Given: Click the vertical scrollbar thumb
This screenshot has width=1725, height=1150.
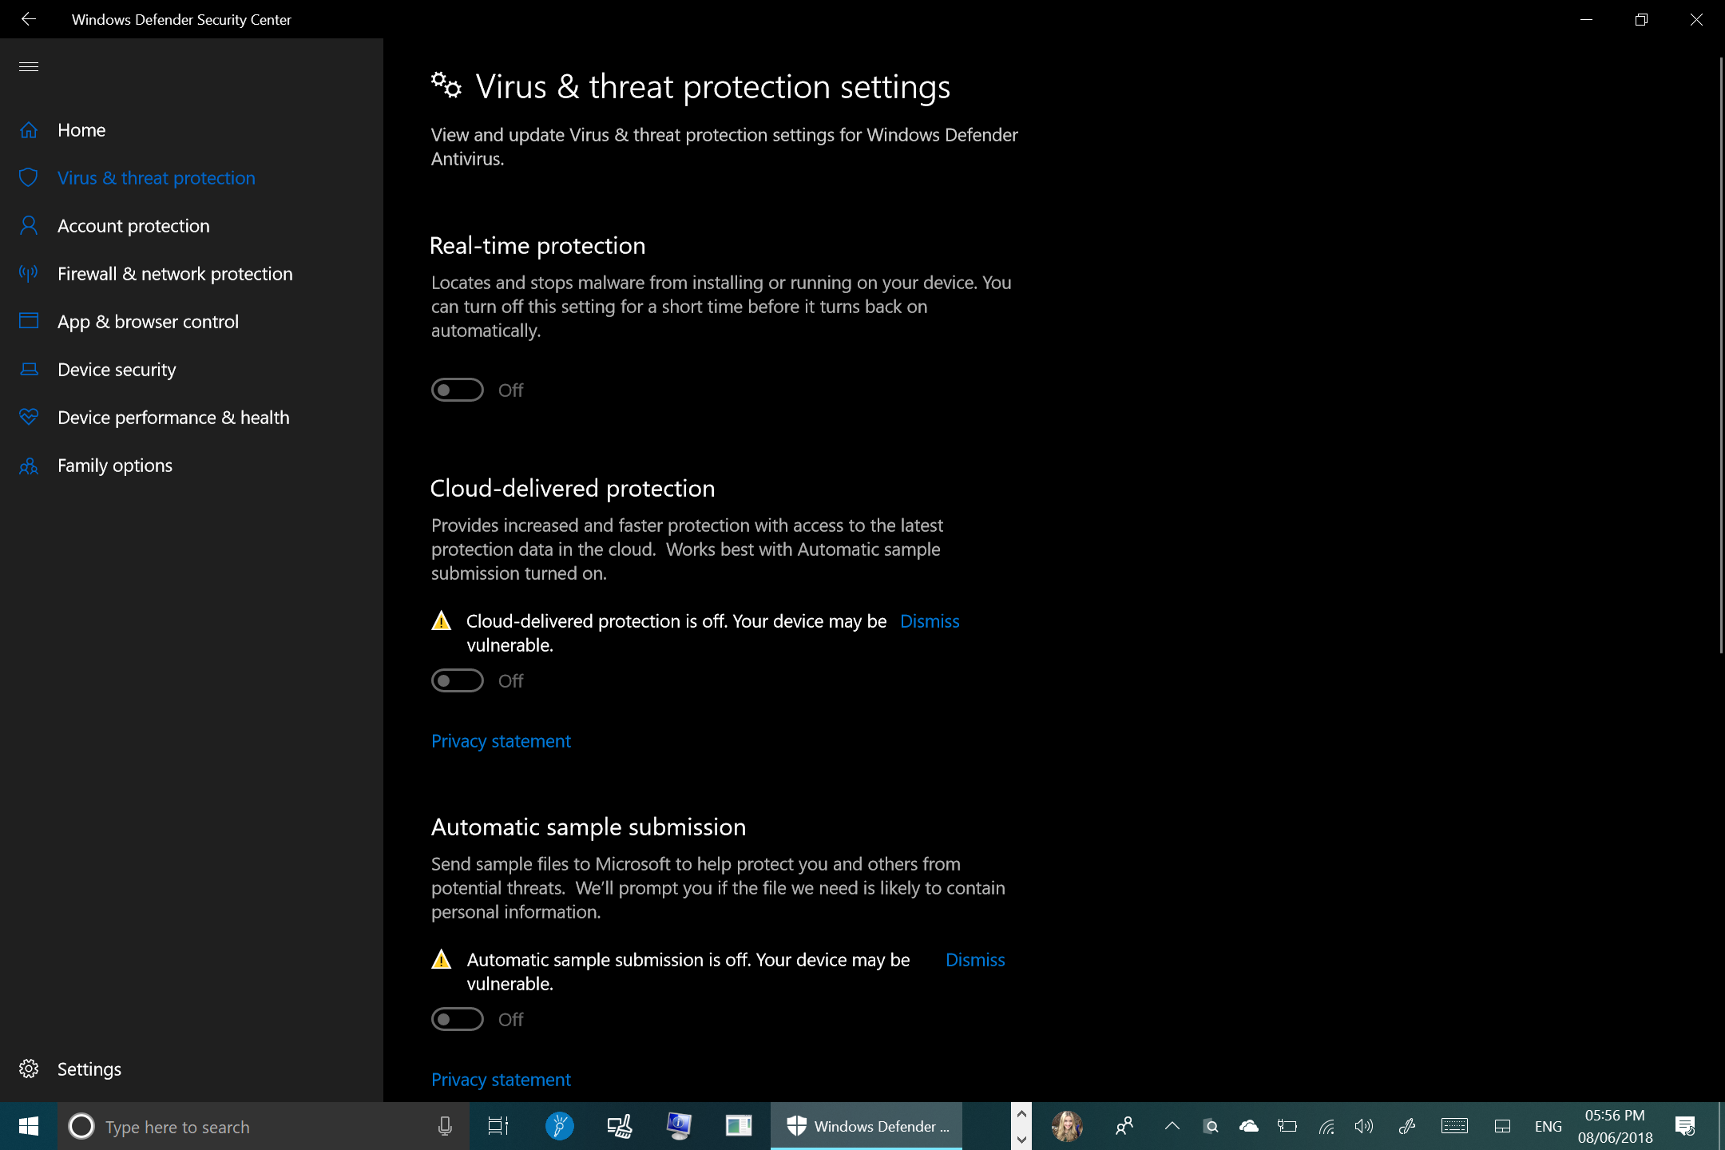Looking at the screenshot, I should click(1721, 355).
